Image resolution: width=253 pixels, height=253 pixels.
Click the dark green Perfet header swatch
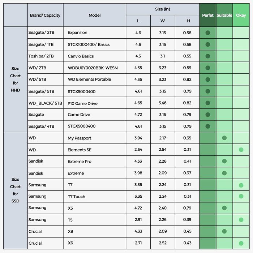pyautogui.click(x=208, y=15)
